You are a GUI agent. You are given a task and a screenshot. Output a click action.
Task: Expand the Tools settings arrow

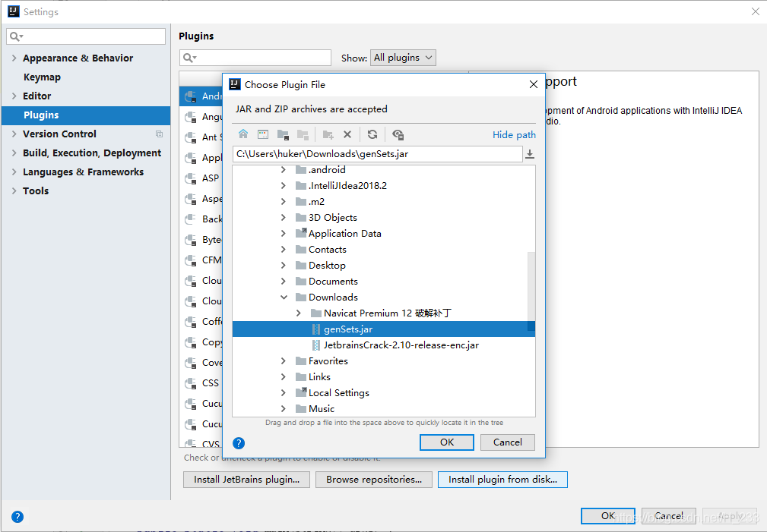14,191
